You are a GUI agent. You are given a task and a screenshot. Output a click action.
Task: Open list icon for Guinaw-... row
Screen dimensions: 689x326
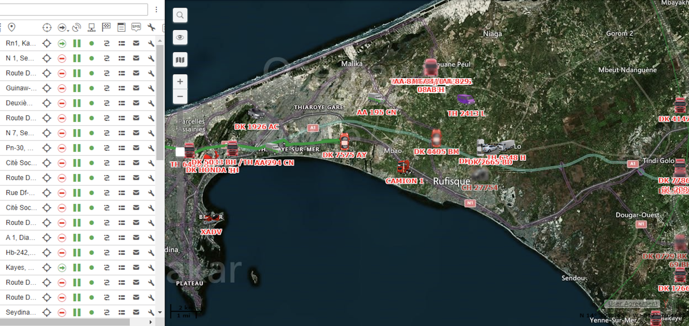click(122, 88)
